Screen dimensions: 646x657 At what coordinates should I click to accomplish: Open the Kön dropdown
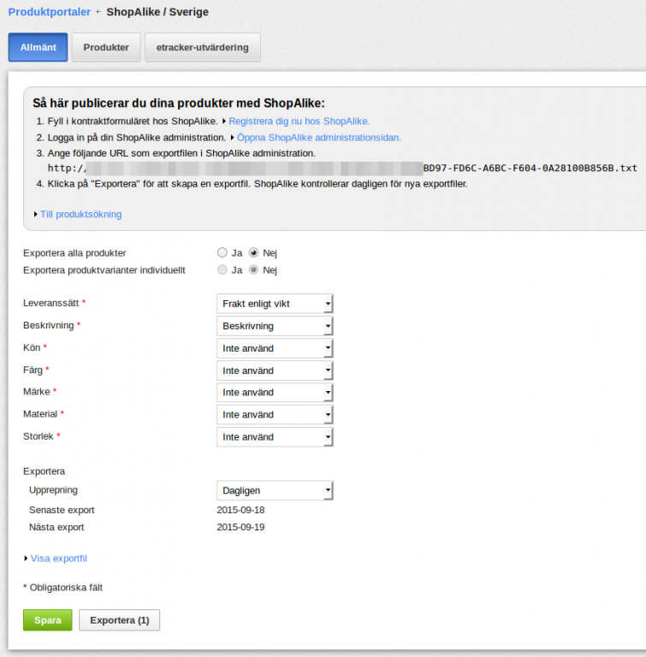[275, 348]
